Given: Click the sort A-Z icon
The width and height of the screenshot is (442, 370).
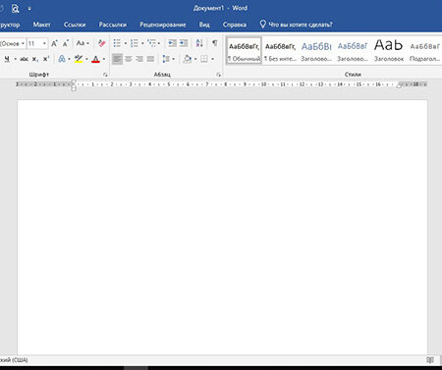Looking at the screenshot, I should pos(199,43).
